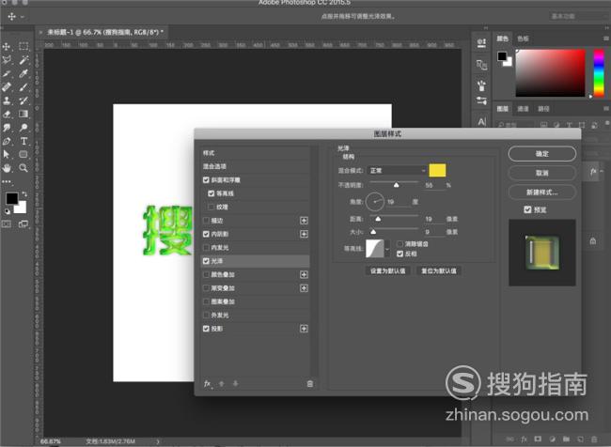
Task: Select the Rectangular Marquee tool
Action: click(x=23, y=47)
